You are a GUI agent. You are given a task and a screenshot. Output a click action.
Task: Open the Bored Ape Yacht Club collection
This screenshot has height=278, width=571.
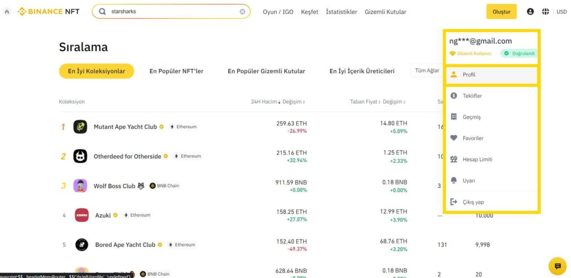[x=125, y=245]
